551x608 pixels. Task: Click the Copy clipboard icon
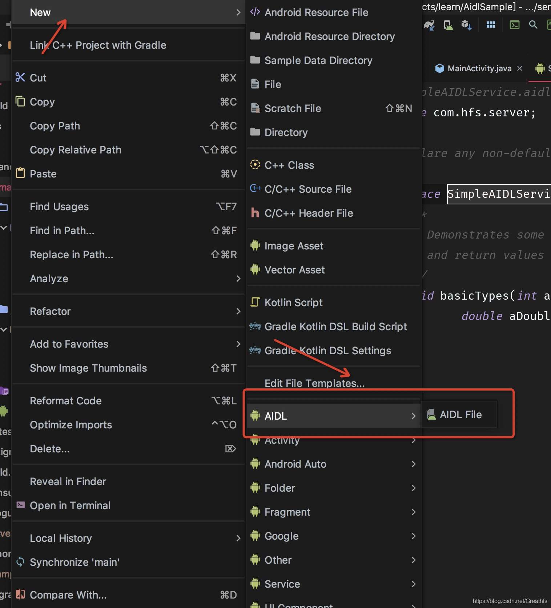coord(20,101)
